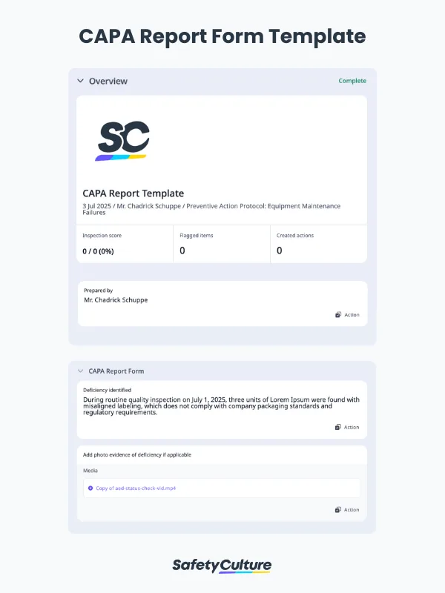445x593 pixels.
Task: Click the CAPA Report Form section title
Action: coord(116,371)
